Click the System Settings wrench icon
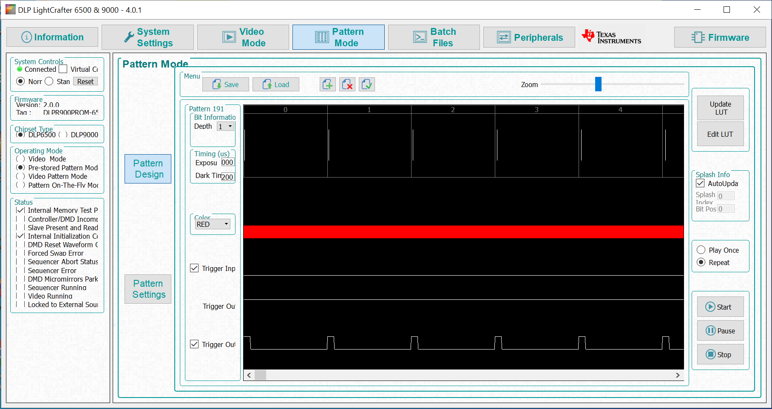 [x=129, y=37]
